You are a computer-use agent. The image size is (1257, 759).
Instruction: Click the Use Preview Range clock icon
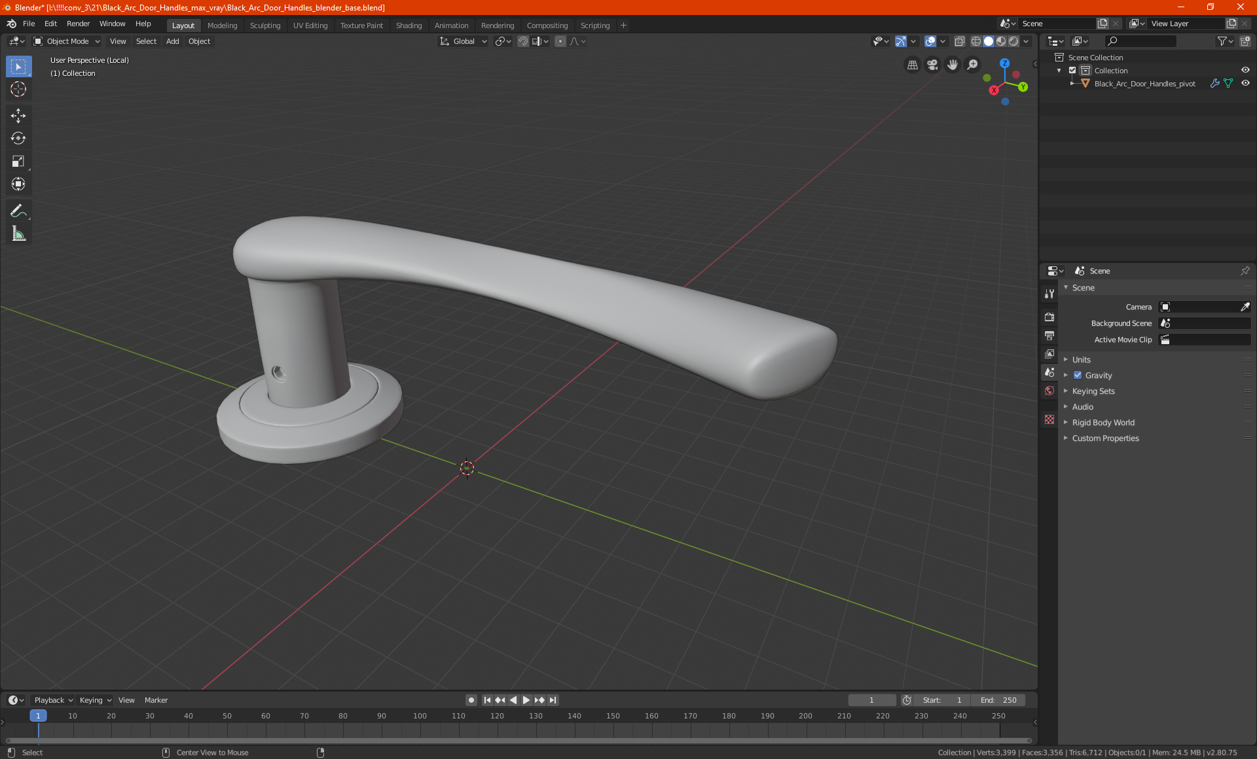click(907, 700)
